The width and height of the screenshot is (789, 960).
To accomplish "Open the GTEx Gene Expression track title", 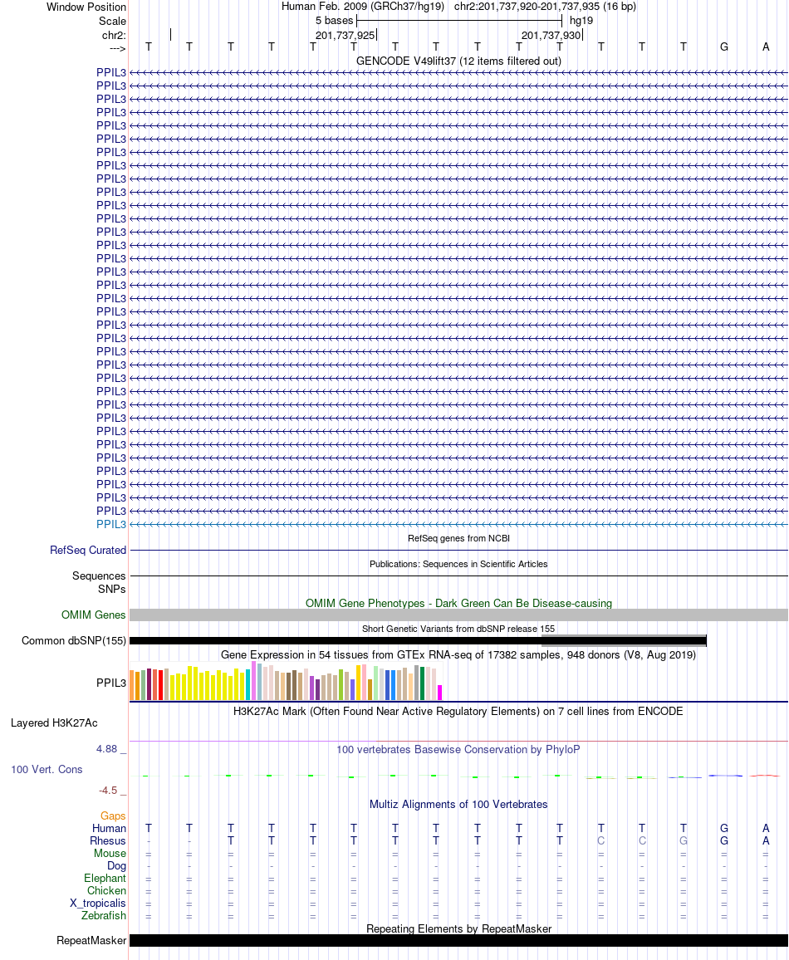I will click(x=458, y=654).
